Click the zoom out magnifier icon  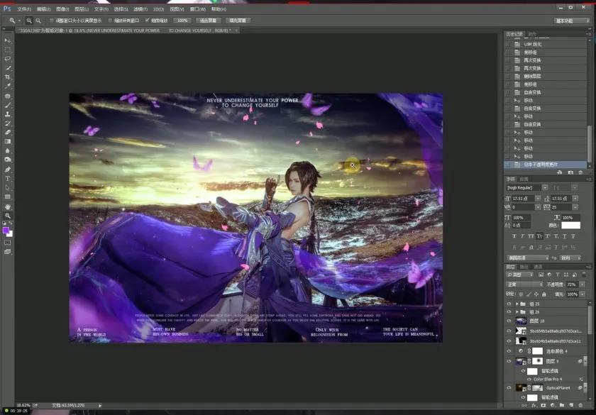(38, 21)
